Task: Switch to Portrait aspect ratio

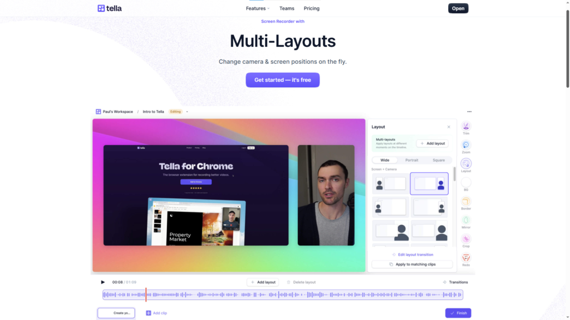Action: click(x=411, y=160)
